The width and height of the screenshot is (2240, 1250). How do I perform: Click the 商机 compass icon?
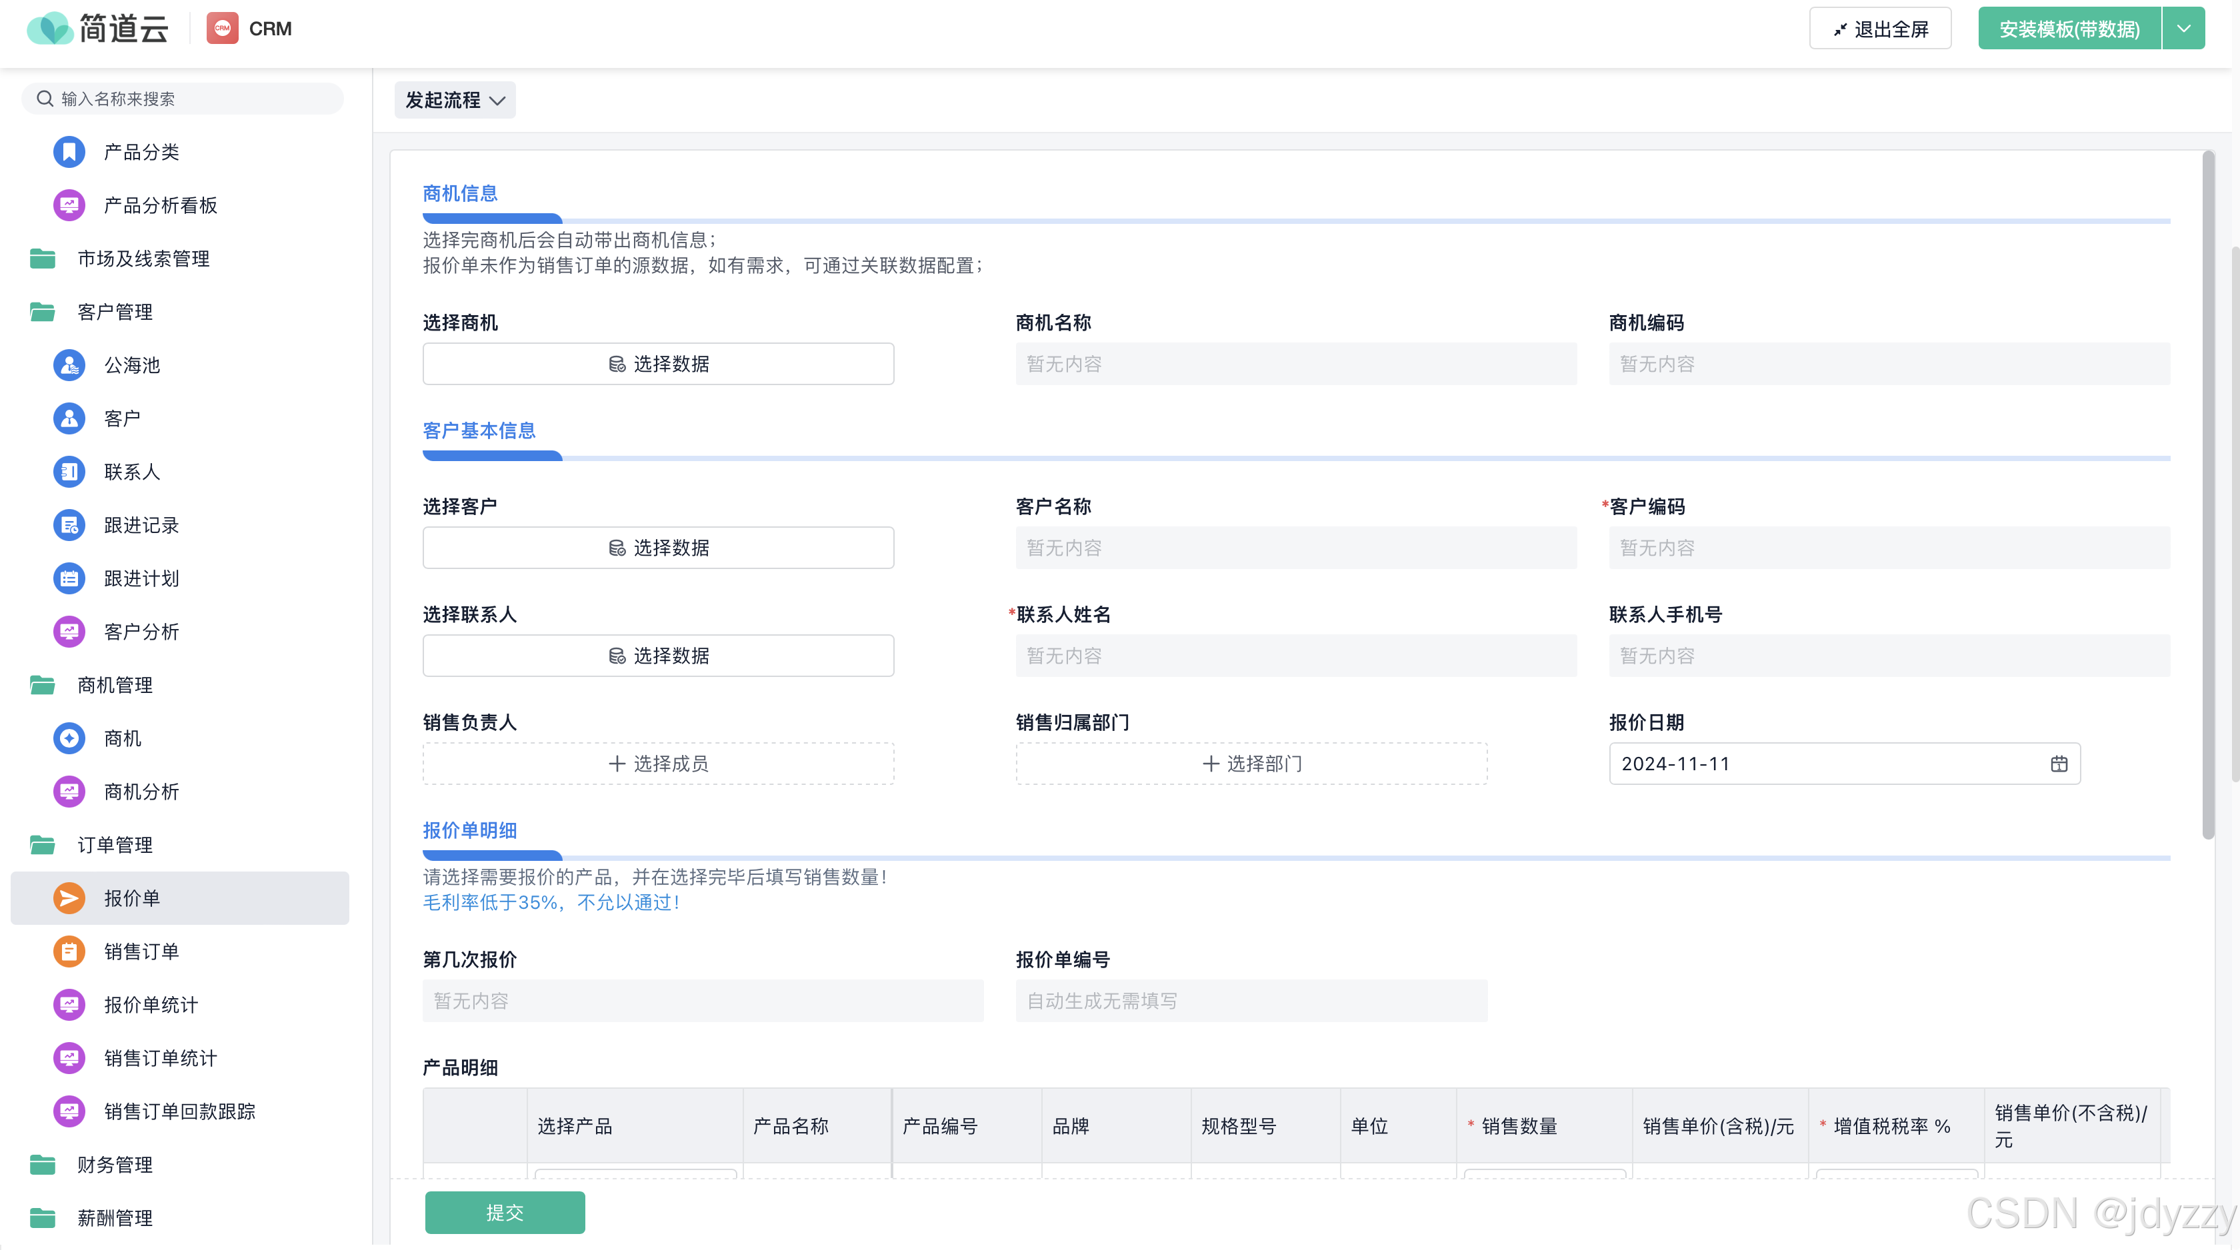tap(69, 738)
